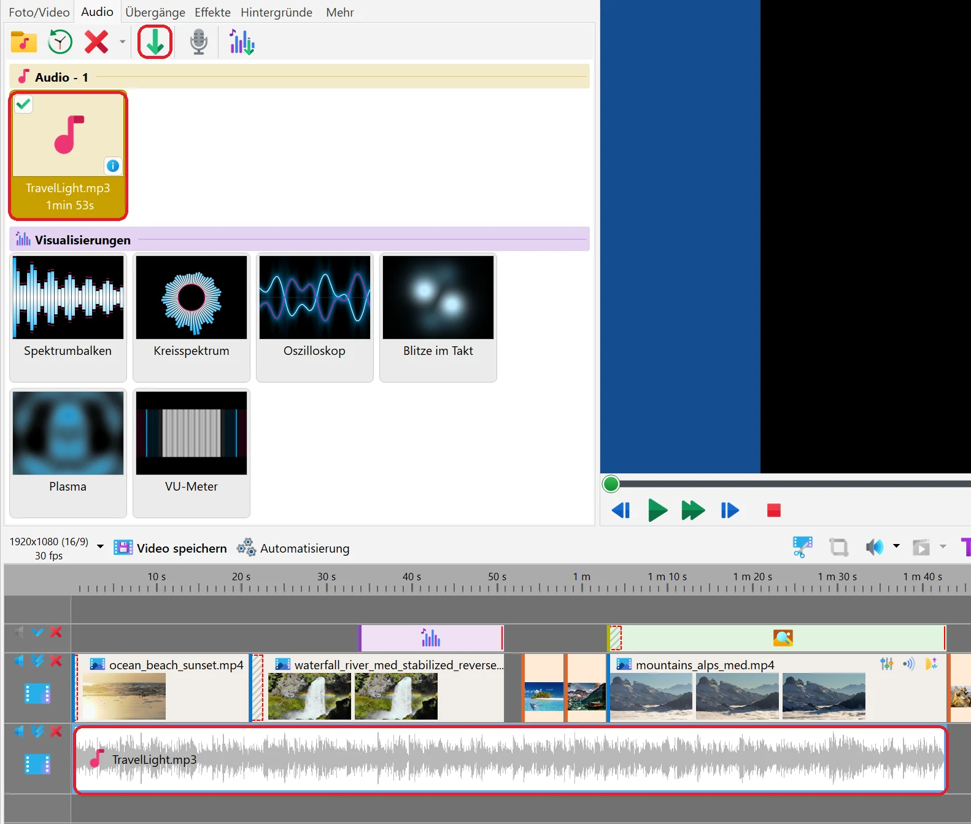The width and height of the screenshot is (971, 824).
Task: Click the green preview position slider knob
Action: pyautogui.click(x=611, y=484)
